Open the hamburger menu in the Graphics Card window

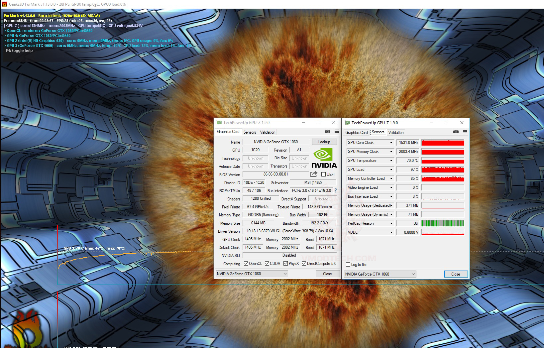click(337, 132)
